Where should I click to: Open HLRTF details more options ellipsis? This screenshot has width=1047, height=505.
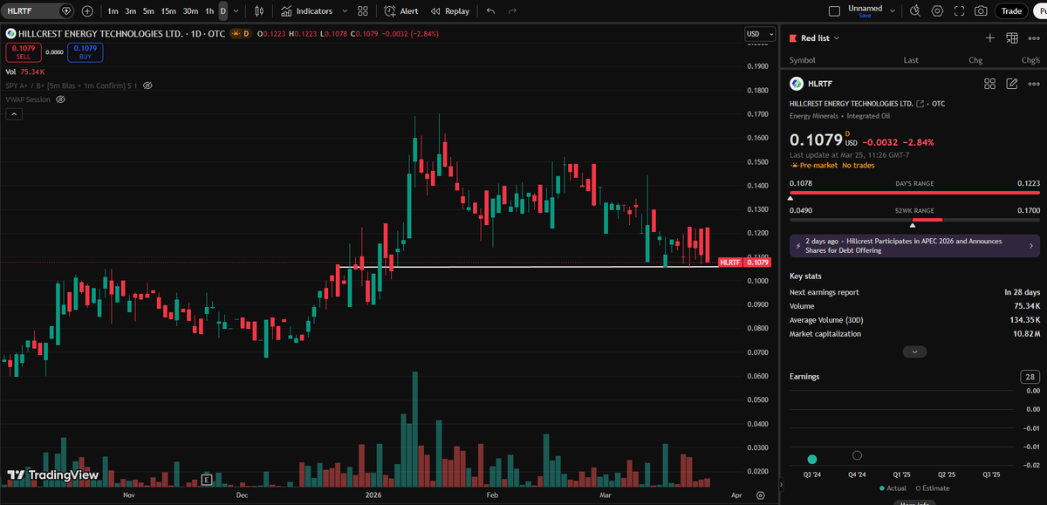(x=1034, y=84)
